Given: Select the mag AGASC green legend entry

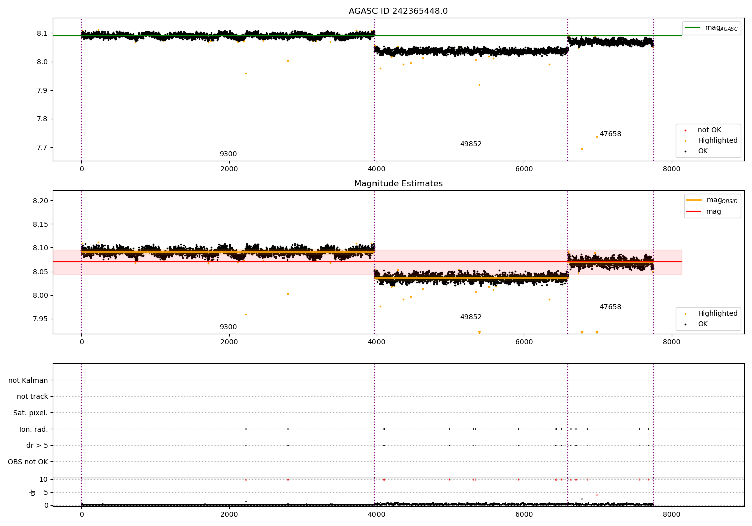Looking at the screenshot, I should coord(711,28).
